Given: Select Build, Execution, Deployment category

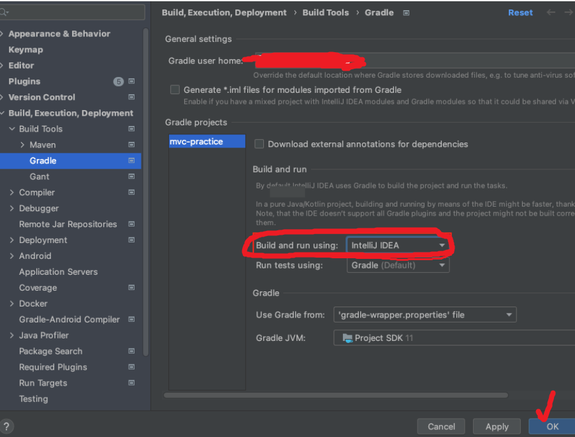Looking at the screenshot, I should coord(71,113).
